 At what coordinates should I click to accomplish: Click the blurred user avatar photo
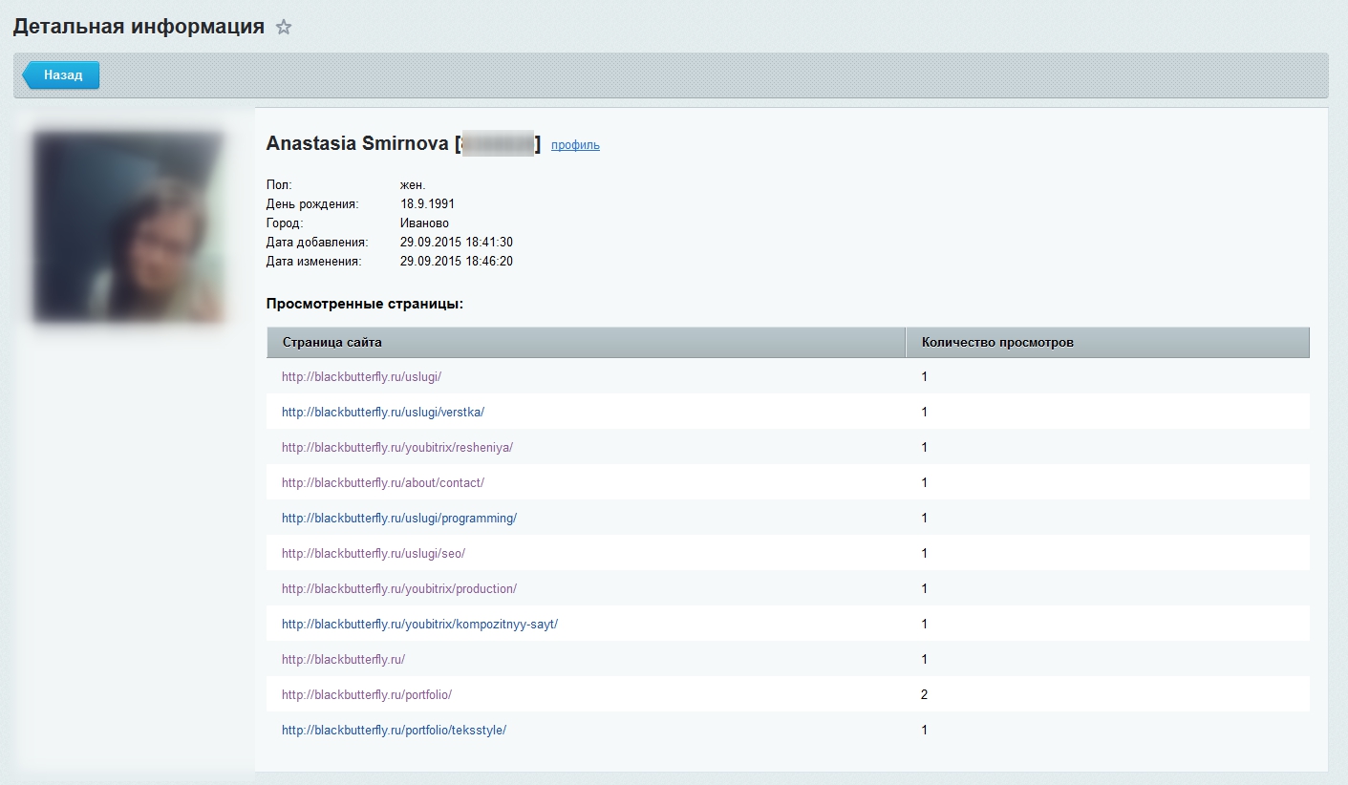[128, 227]
